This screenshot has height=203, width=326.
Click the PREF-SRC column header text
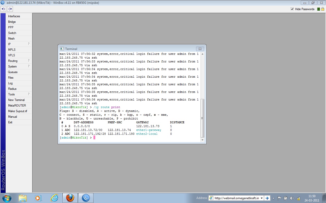click(x=115, y=122)
